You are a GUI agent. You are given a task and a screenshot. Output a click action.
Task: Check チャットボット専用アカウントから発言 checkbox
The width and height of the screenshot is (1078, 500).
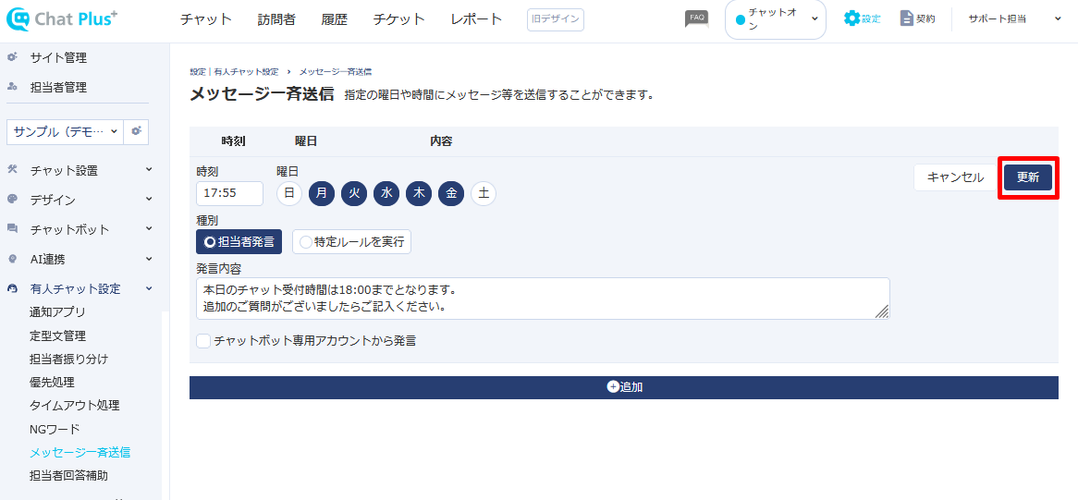click(203, 341)
